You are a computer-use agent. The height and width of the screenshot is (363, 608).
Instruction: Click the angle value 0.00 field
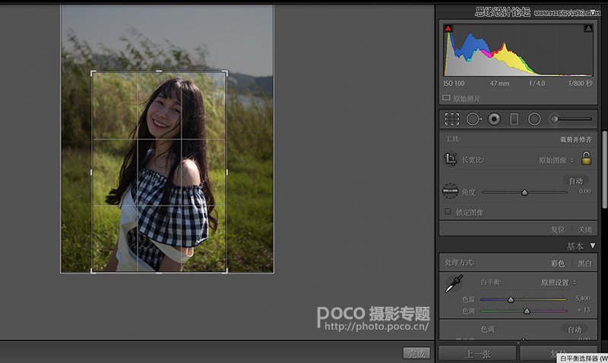(584, 191)
